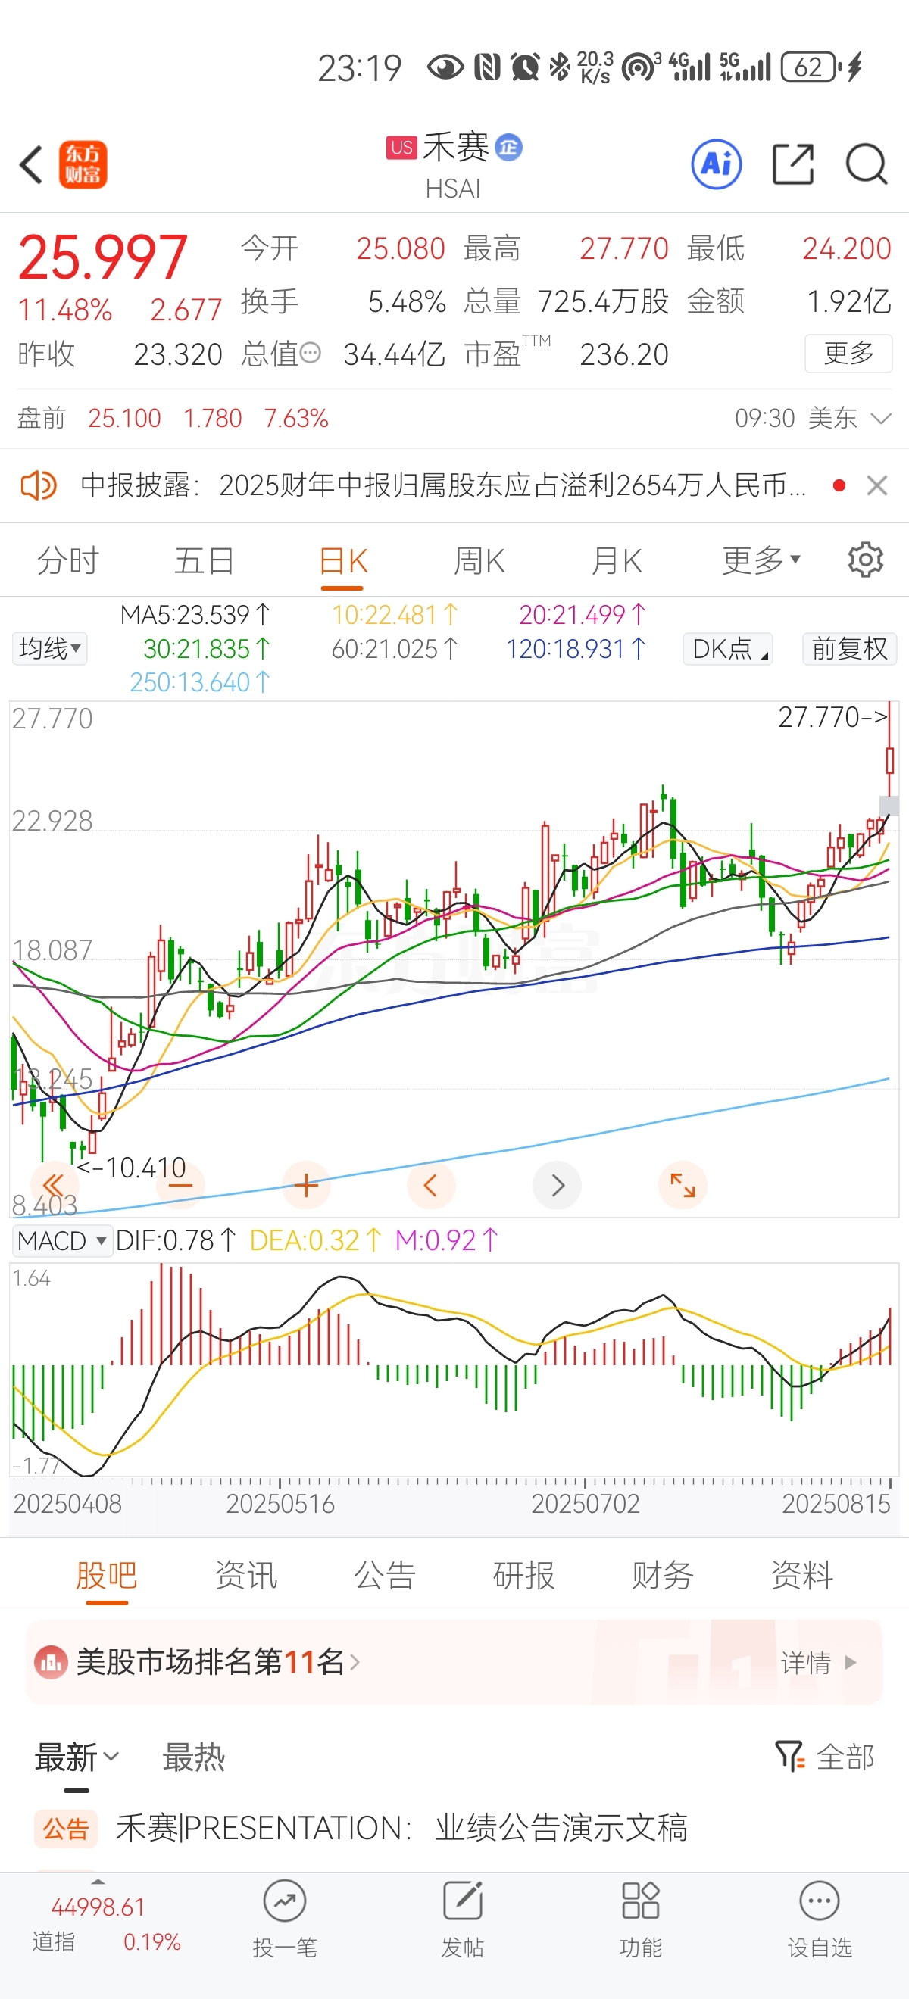Zoom in chart with plus button
This screenshot has width=909, height=1999.
click(307, 1185)
